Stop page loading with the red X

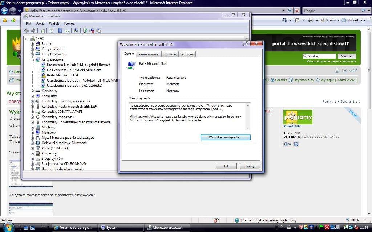pos(297,11)
